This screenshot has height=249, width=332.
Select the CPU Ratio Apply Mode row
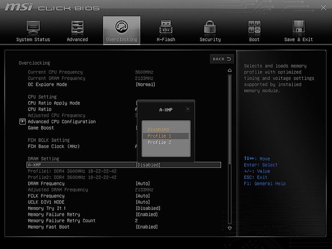(x=54, y=103)
